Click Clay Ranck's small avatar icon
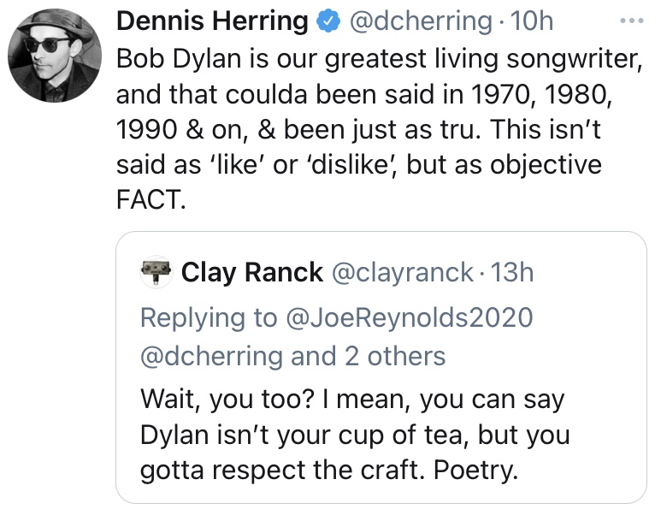This screenshot has height=509, width=661. pyautogui.click(x=157, y=272)
